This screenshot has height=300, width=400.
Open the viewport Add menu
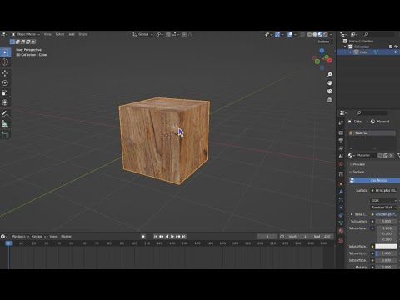[72, 34]
